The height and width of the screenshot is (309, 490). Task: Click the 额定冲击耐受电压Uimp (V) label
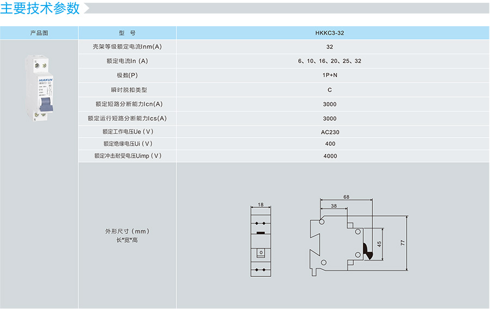pos(128,156)
